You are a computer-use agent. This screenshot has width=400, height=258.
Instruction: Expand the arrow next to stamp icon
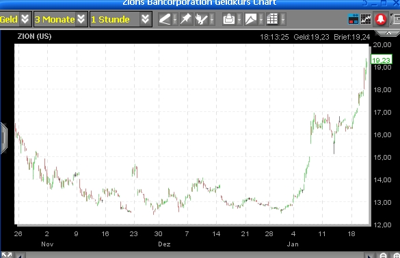click(x=239, y=19)
